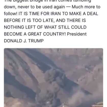Click 'GREAT COUNTRY!' in the post text
This screenshot has width=107, height=107.
click(47, 34)
